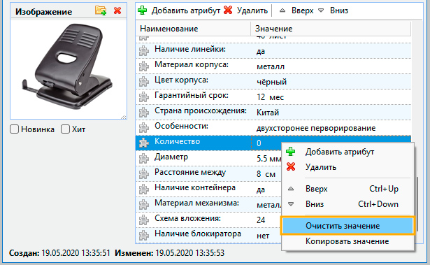The image size is (430, 265).
Task: Select Расстояние между attribute name
Action: (190, 172)
